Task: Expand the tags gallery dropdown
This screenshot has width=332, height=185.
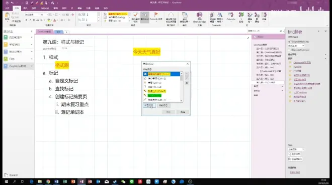Action: pos(129,21)
